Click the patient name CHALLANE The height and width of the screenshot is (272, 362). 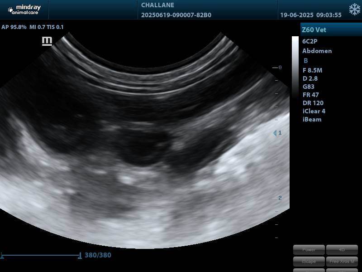tap(157, 5)
